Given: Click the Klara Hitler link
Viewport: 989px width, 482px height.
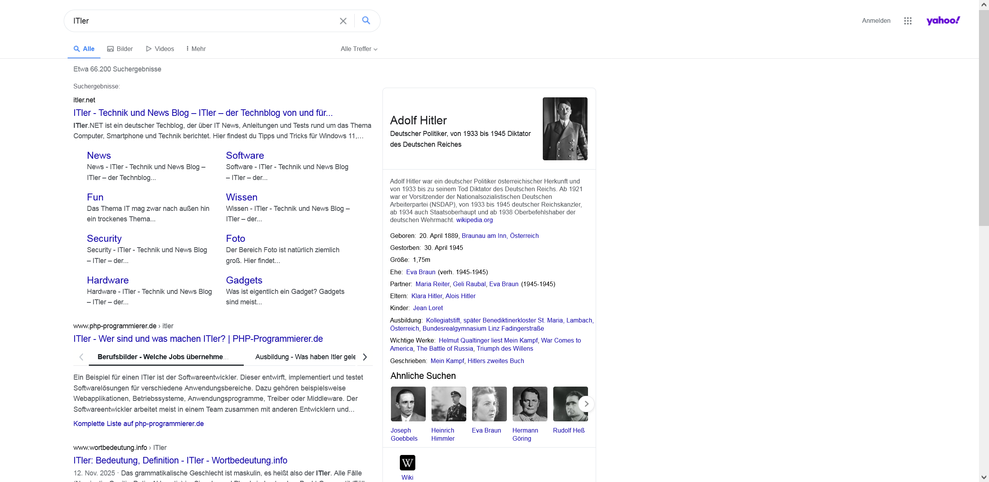Looking at the screenshot, I should click(427, 296).
